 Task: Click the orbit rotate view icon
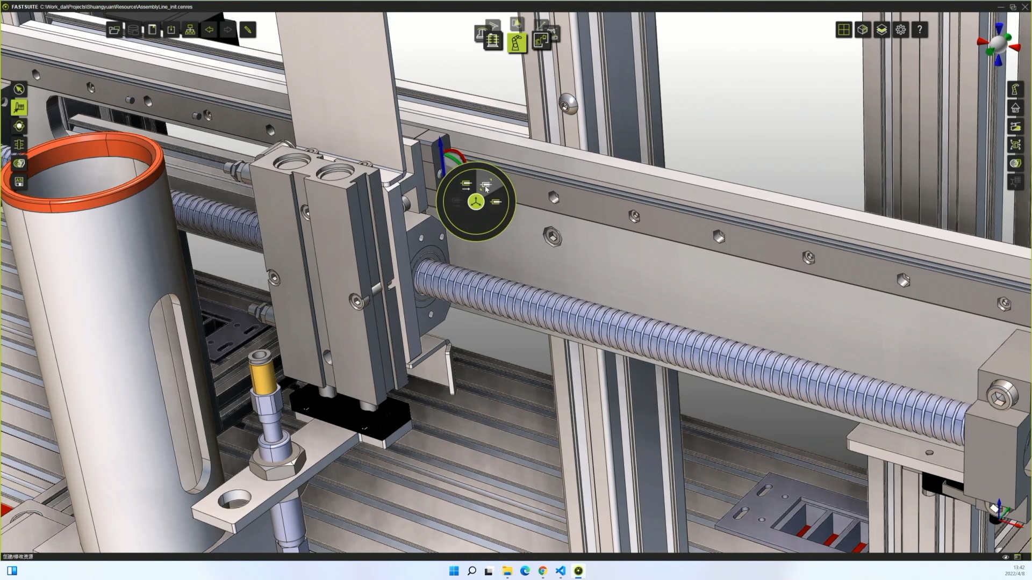tap(19, 126)
